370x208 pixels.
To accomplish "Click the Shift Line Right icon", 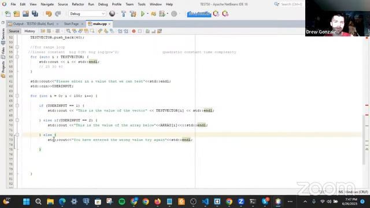I will 126,31.
